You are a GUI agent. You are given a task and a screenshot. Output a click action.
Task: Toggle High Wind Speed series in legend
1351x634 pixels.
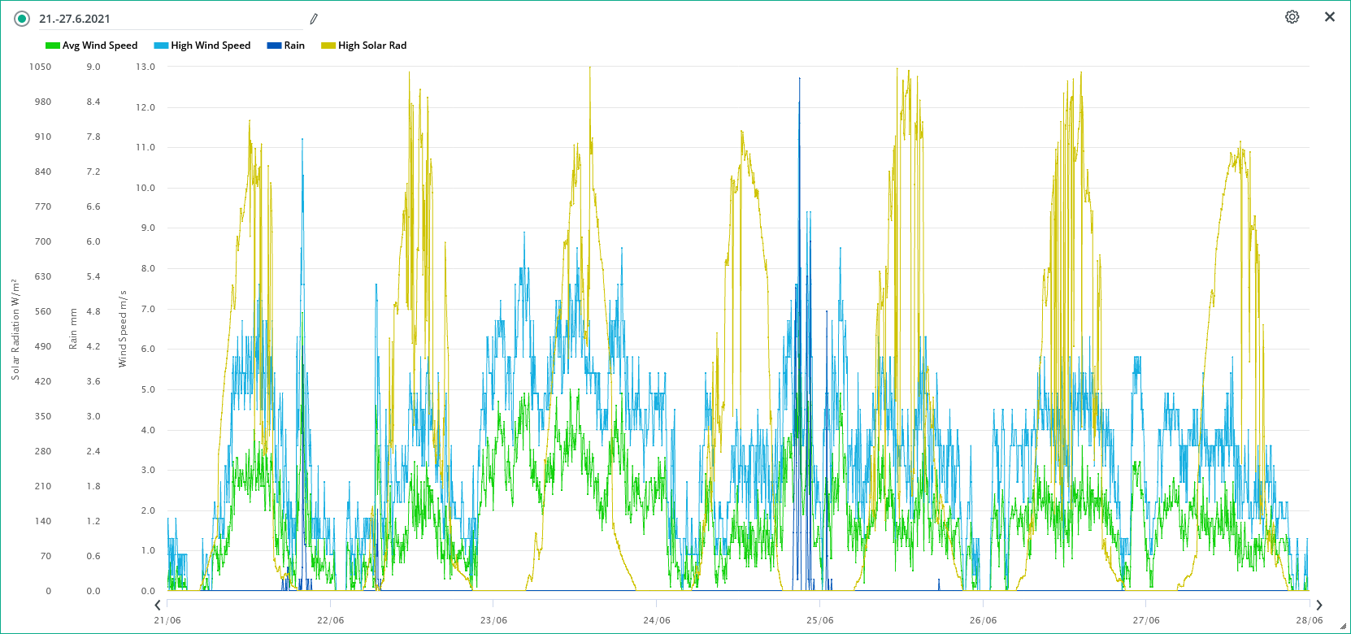coord(211,46)
